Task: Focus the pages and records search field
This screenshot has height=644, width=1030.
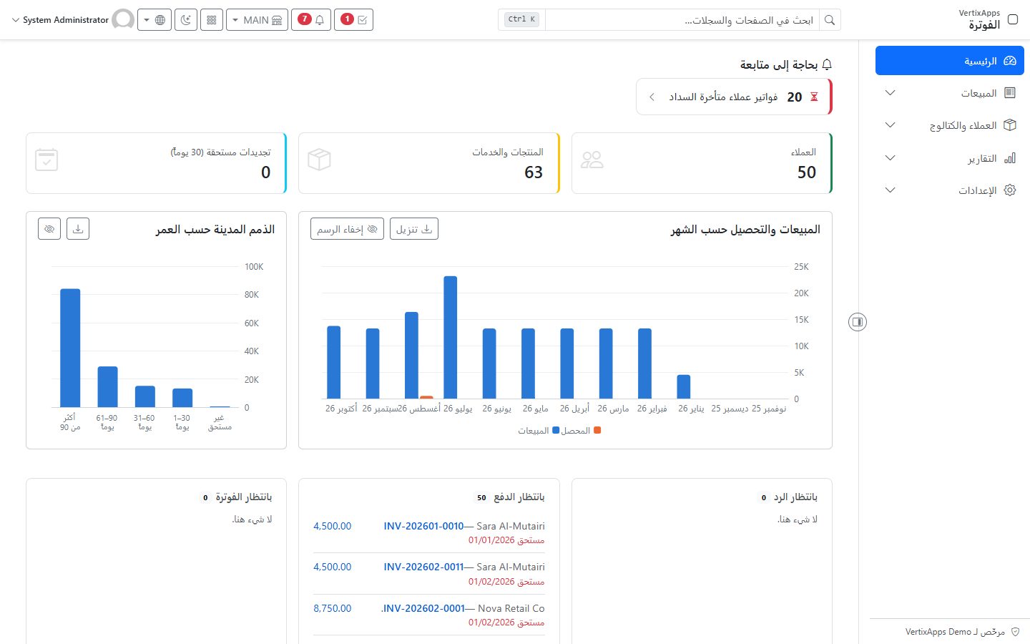Action: [682, 20]
